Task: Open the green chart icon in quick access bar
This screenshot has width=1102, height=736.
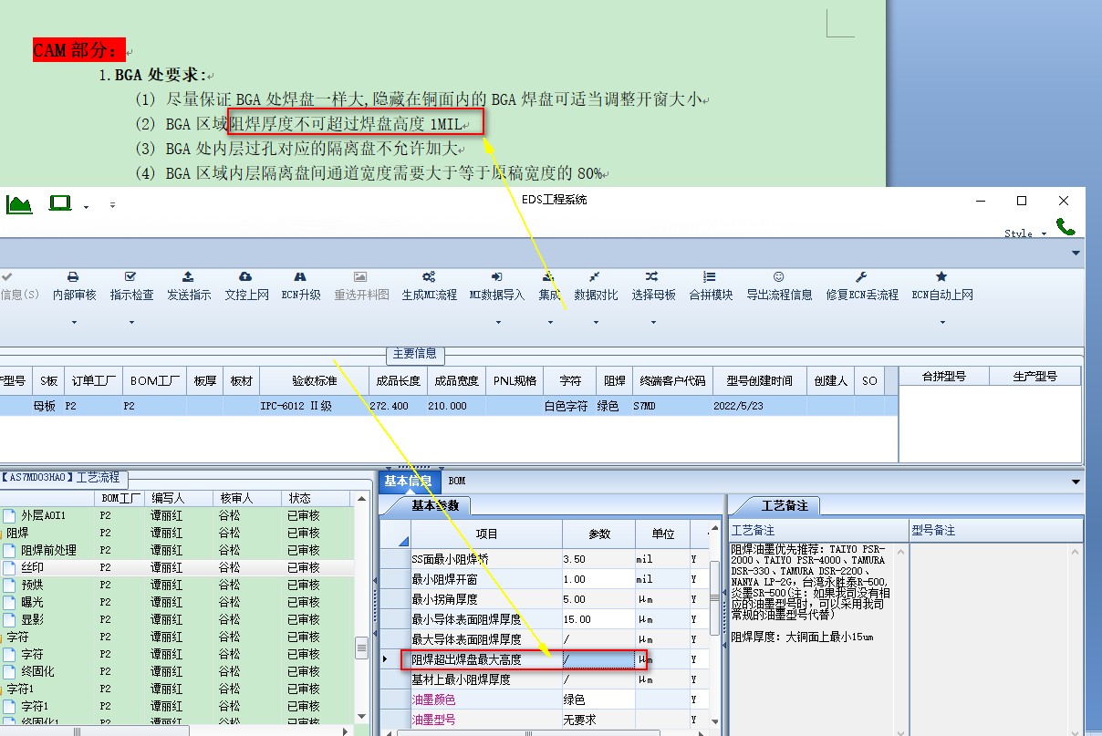Action: coord(19,204)
